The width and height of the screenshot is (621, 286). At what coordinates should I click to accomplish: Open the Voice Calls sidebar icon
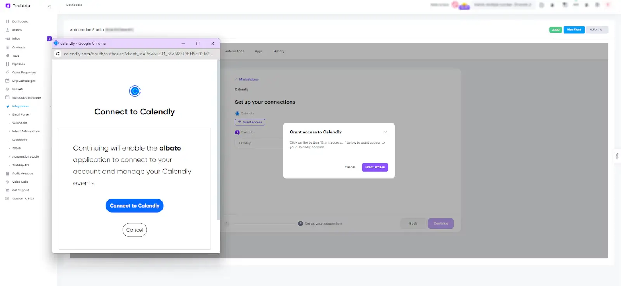tap(7, 182)
